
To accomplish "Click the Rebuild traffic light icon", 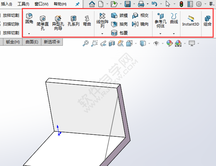I will 181,4.
